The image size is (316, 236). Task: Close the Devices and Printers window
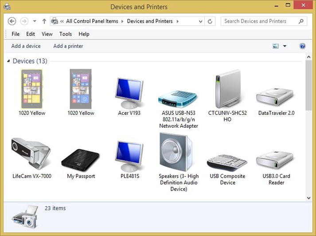point(303,5)
